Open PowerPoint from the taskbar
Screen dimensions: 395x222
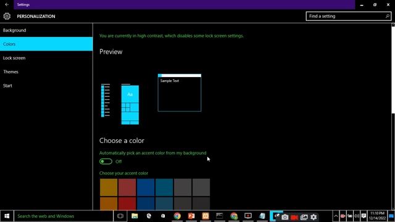tap(191, 216)
